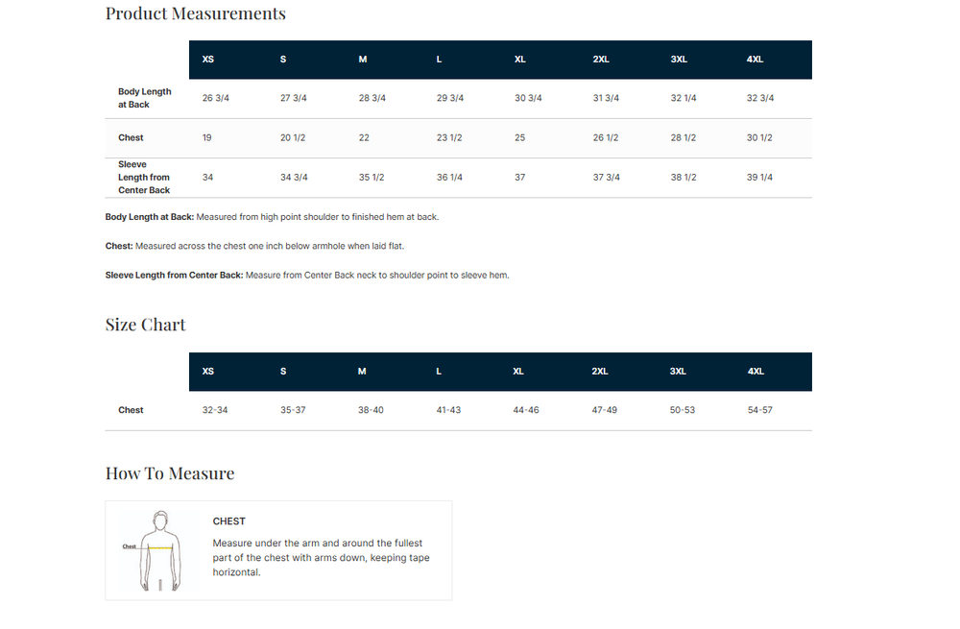960x629 pixels.
Task: Click the L column header in Size Chart table
Action: pos(439,372)
